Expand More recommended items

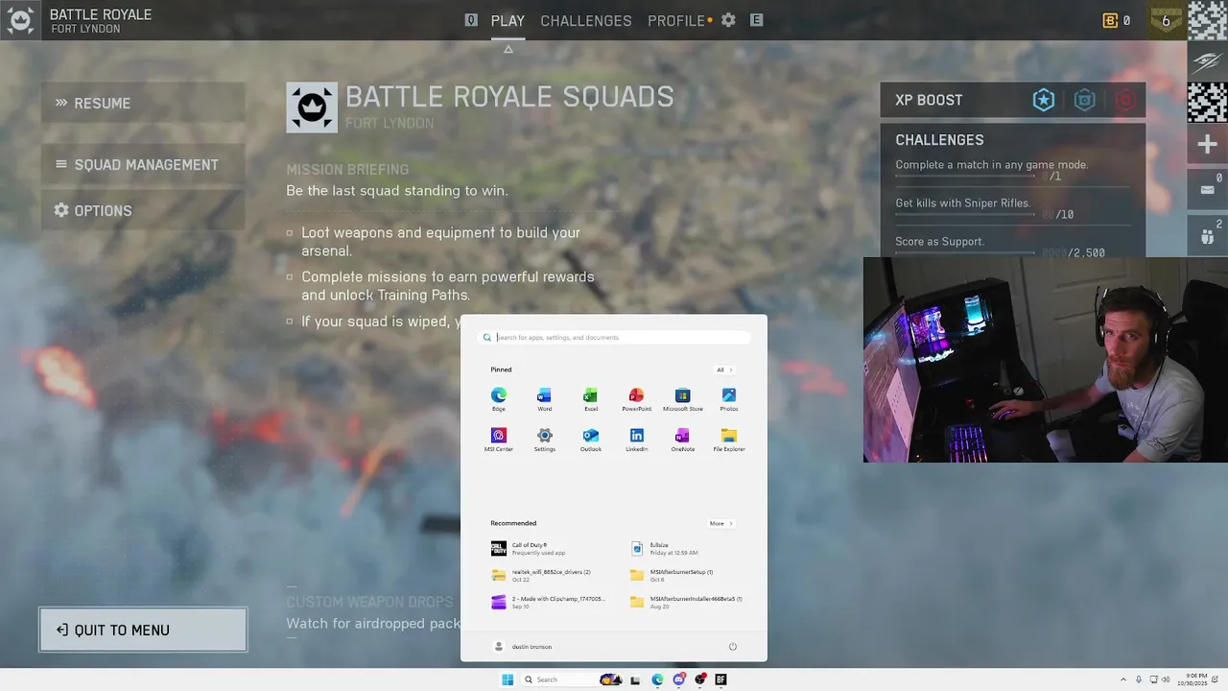tap(720, 523)
